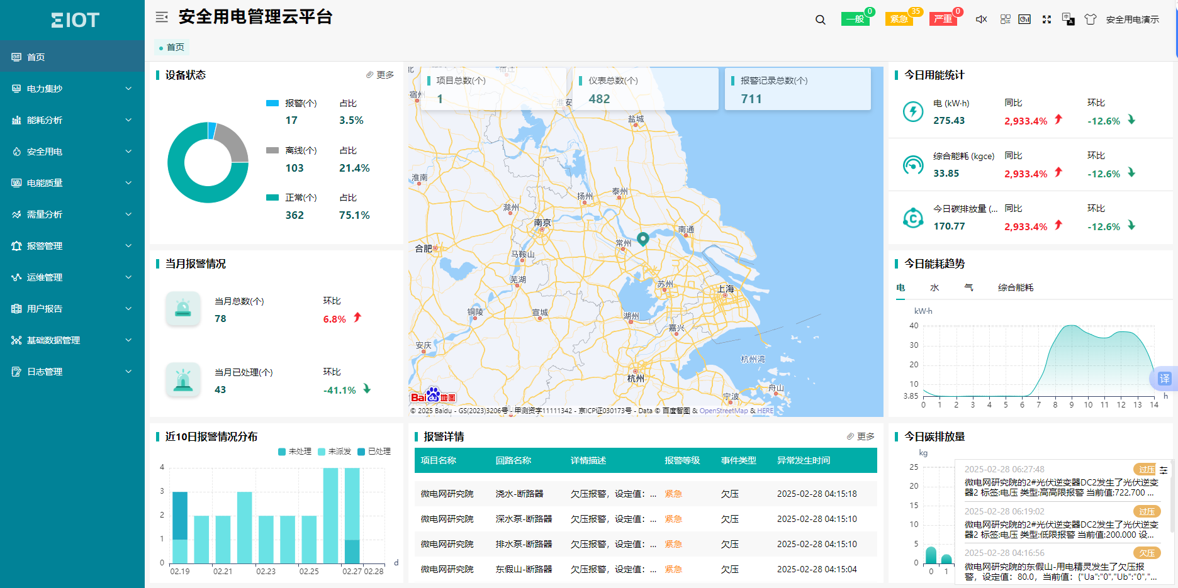
Task: Click the green map location marker
Action: 642,238
